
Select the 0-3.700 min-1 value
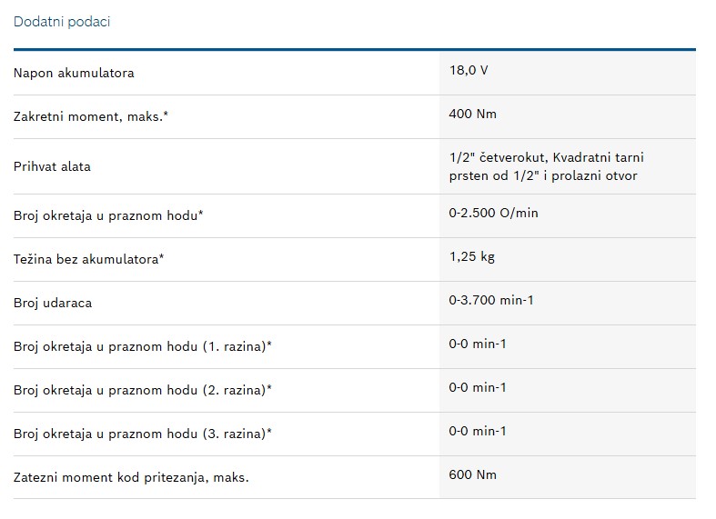coord(491,300)
